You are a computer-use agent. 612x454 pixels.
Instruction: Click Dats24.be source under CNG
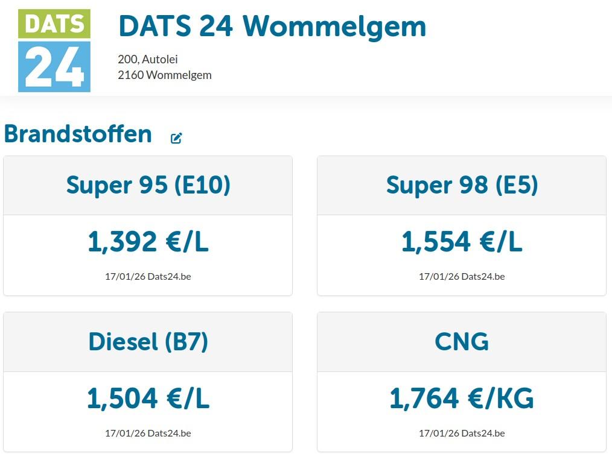483,434
